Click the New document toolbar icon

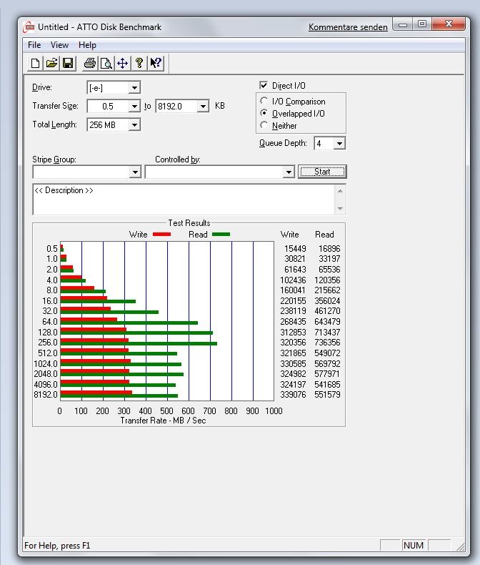(35, 64)
